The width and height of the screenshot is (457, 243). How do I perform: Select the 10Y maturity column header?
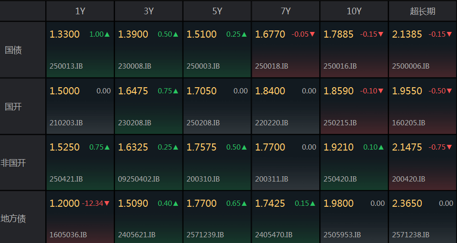click(354, 11)
